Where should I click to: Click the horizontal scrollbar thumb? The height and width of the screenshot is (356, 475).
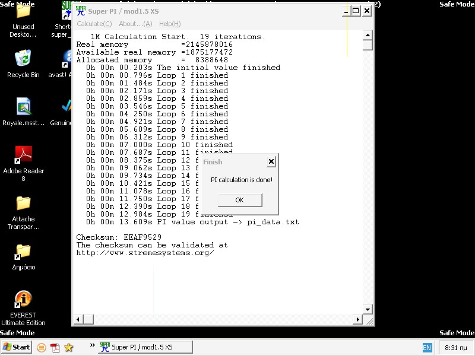click(88, 319)
